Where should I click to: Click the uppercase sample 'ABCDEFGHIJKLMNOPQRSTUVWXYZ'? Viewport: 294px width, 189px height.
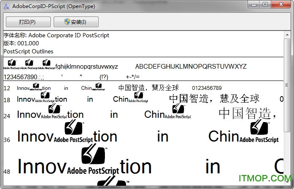point(191,67)
